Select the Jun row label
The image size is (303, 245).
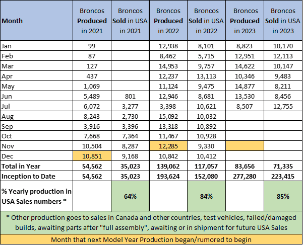(36, 96)
